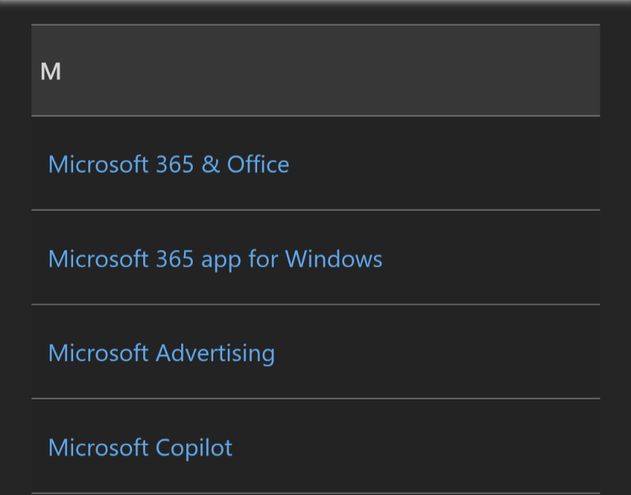
Task: Visit Microsoft 365 app for Windows entry
Action: coord(215,258)
